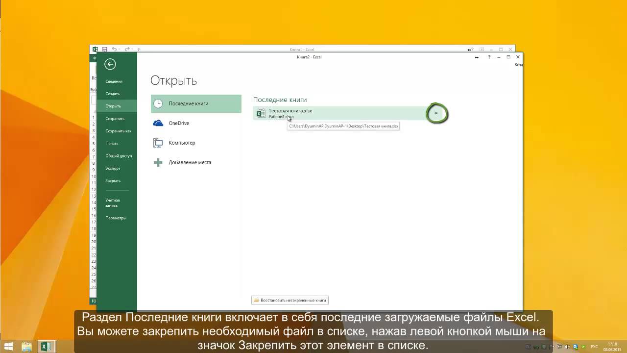The width and height of the screenshot is (627, 353).
Task: Click Восстановить несохраненные книги button
Action: pyautogui.click(x=290, y=300)
